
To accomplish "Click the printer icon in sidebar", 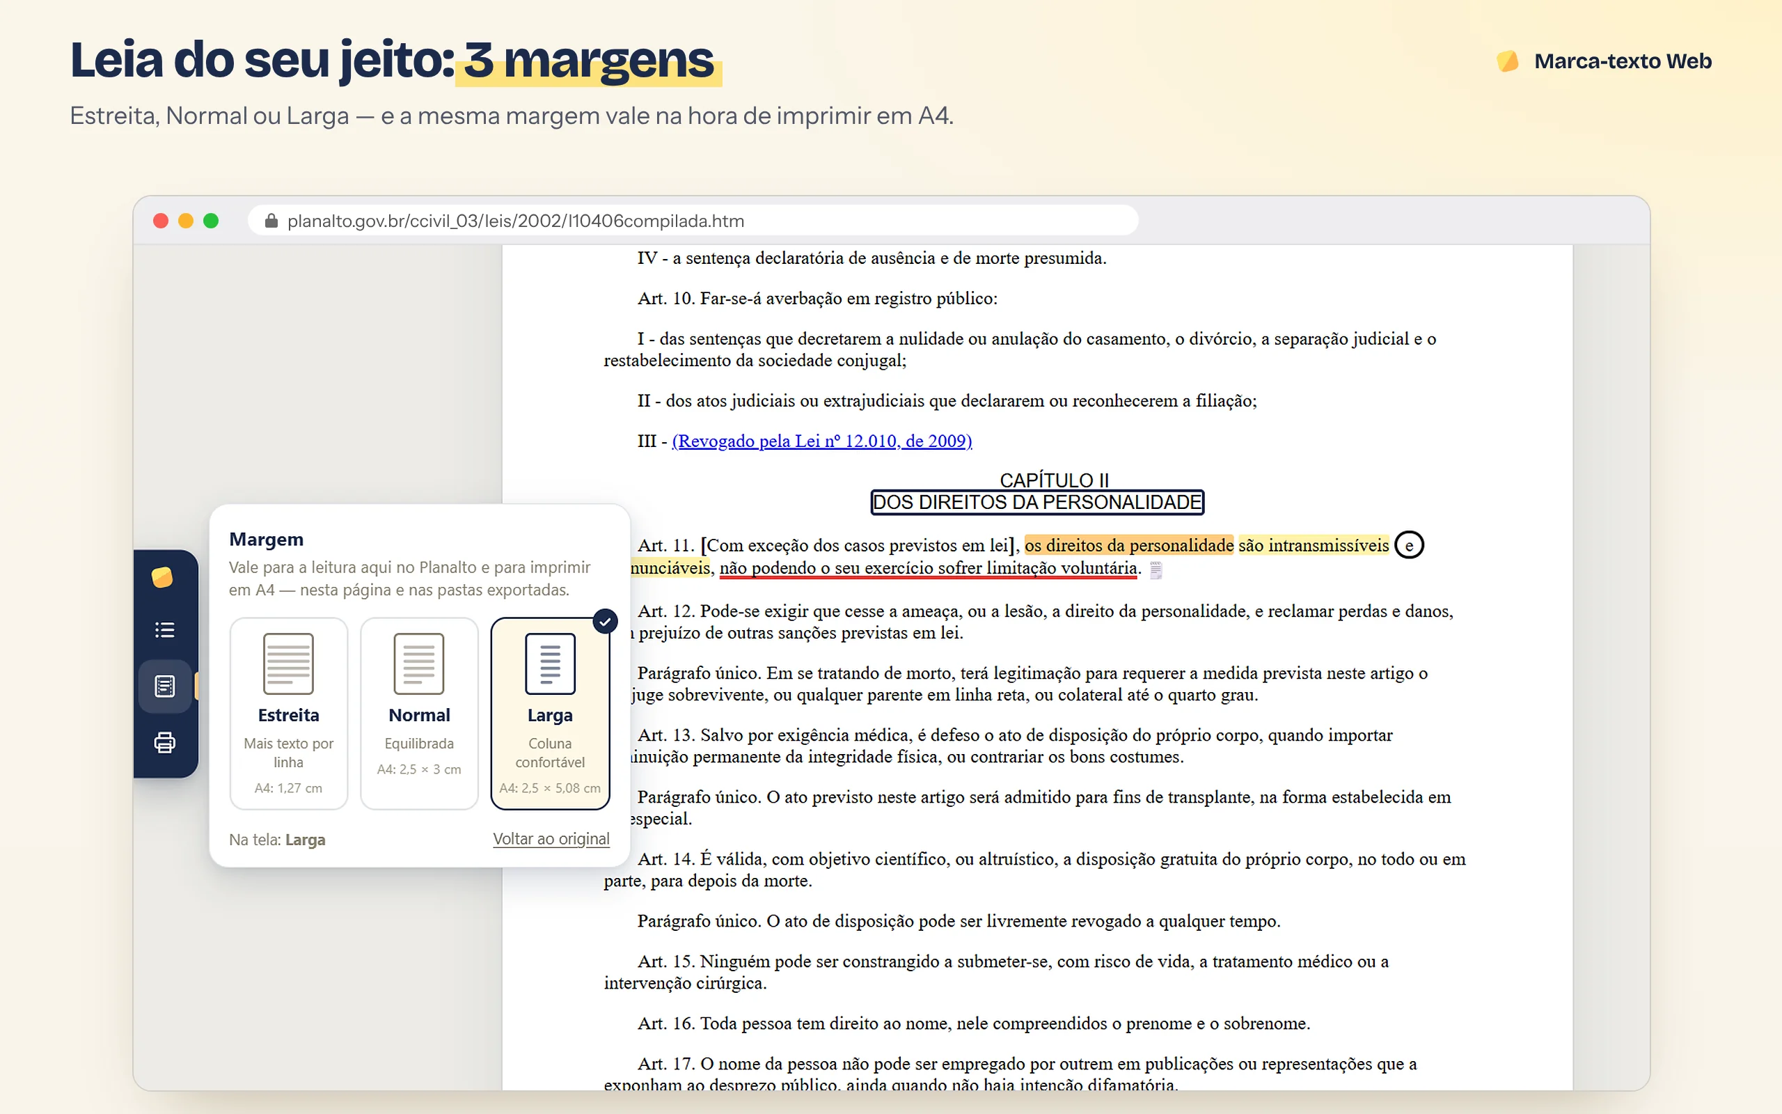I will 164,742.
